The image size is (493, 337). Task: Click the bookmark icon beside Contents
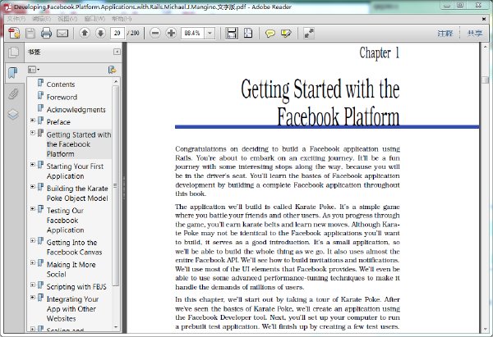[40, 83]
